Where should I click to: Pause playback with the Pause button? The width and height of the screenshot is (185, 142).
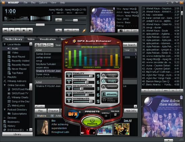click(18, 30)
